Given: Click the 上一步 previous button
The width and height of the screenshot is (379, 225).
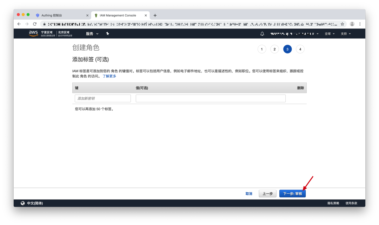Looking at the screenshot, I should click(x=267, y=193).
